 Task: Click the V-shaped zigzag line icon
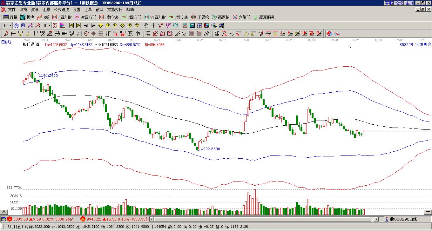[x=184, y=34]
